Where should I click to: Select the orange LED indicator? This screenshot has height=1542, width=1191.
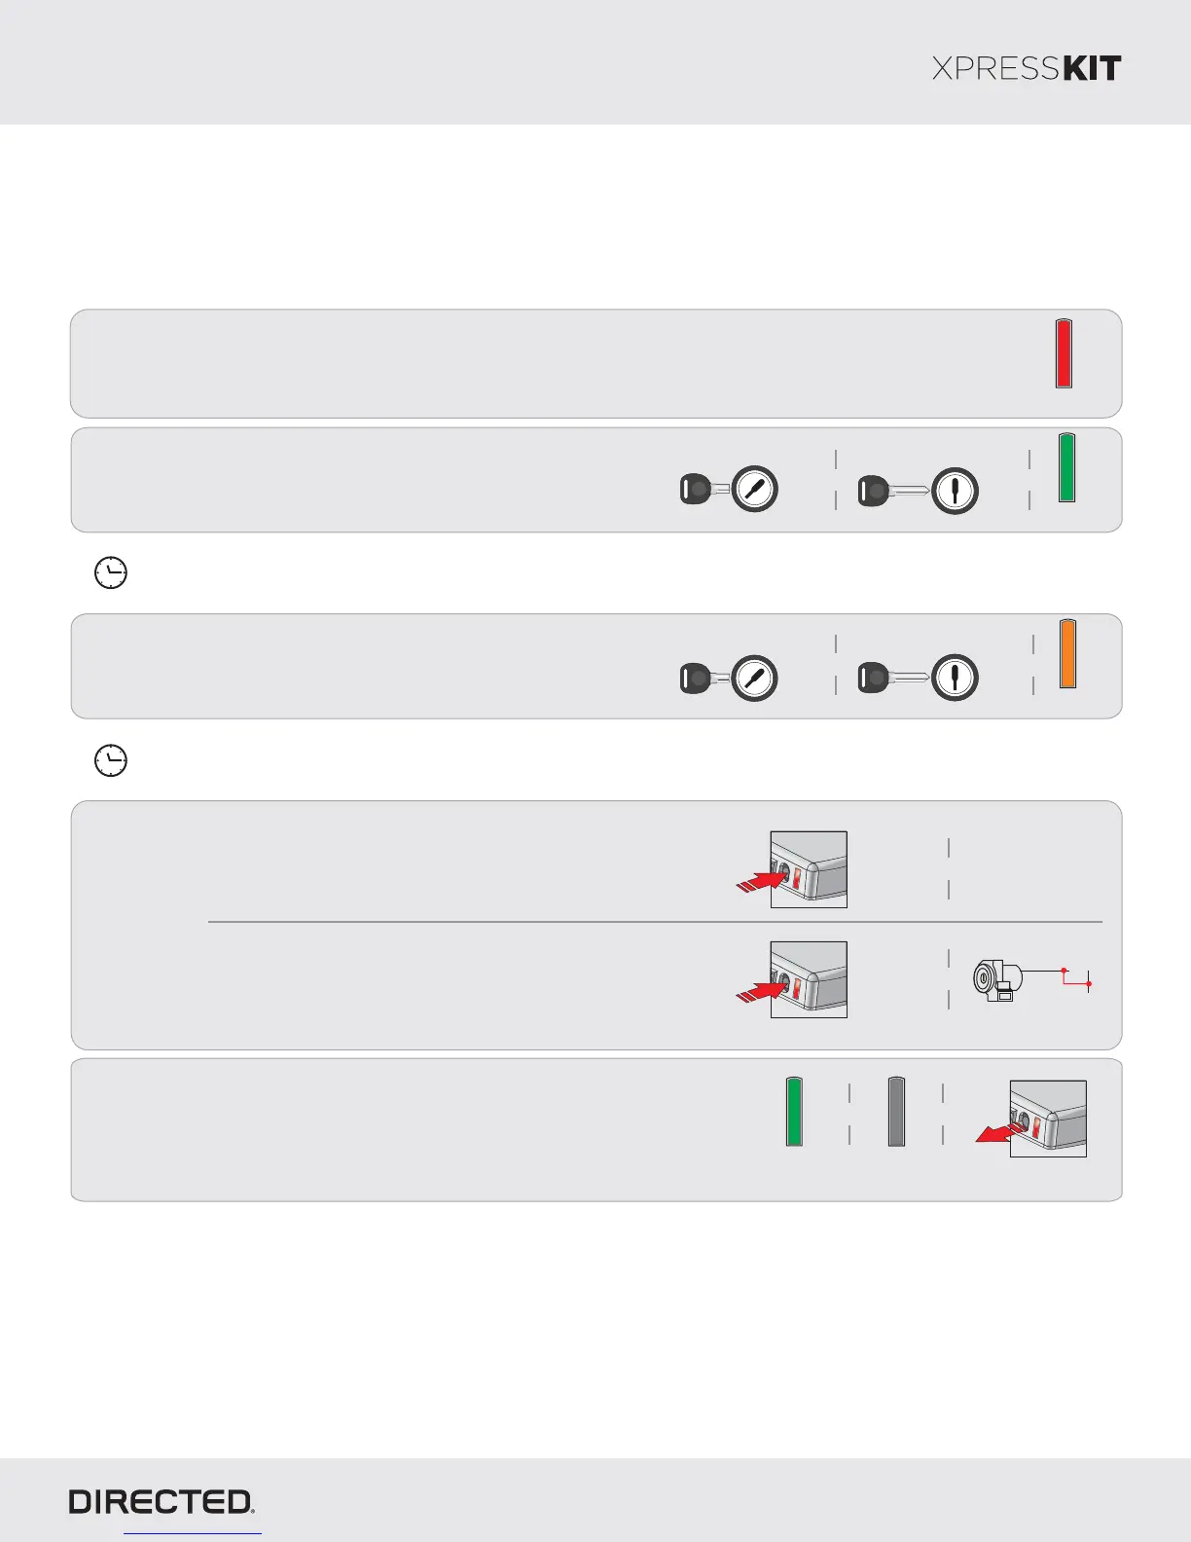pos(1067,654)
